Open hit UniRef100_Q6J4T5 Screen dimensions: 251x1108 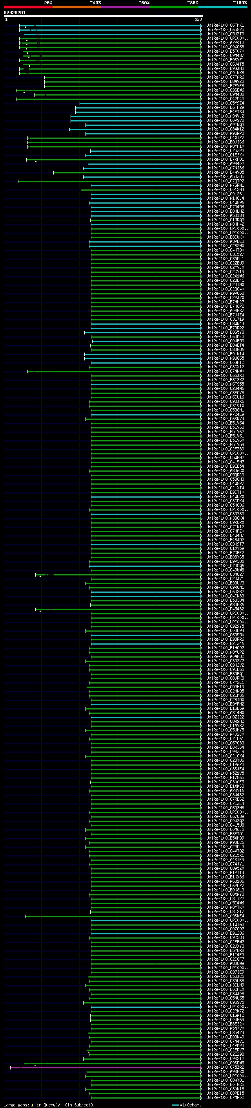pos(225,64)
